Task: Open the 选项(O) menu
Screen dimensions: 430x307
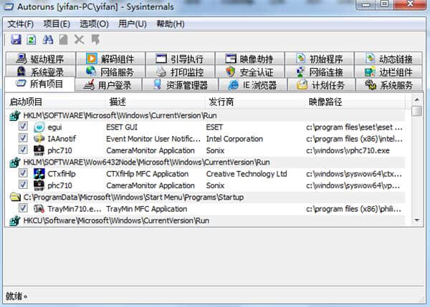Action: click(x=94, y=24)
